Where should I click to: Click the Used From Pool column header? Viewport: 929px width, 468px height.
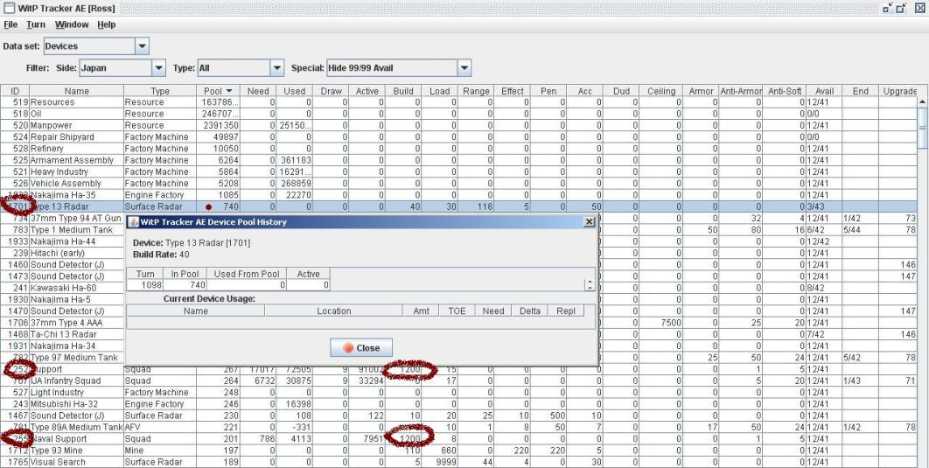[x=247, y=274]
